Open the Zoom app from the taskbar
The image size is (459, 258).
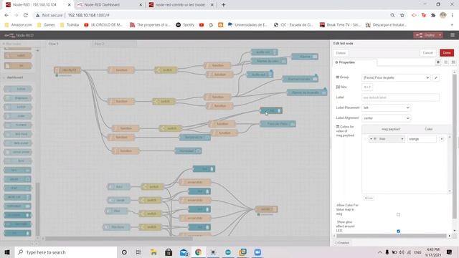[x=257, y=252]
